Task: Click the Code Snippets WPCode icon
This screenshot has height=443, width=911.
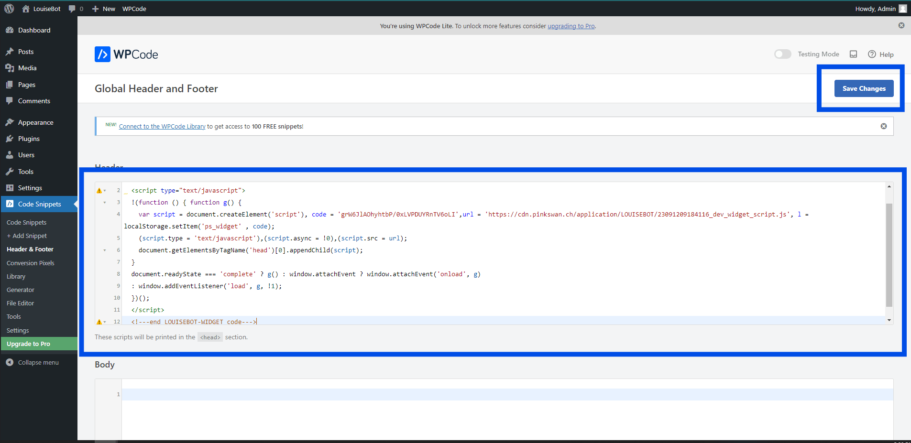Action: pos(10,204)
